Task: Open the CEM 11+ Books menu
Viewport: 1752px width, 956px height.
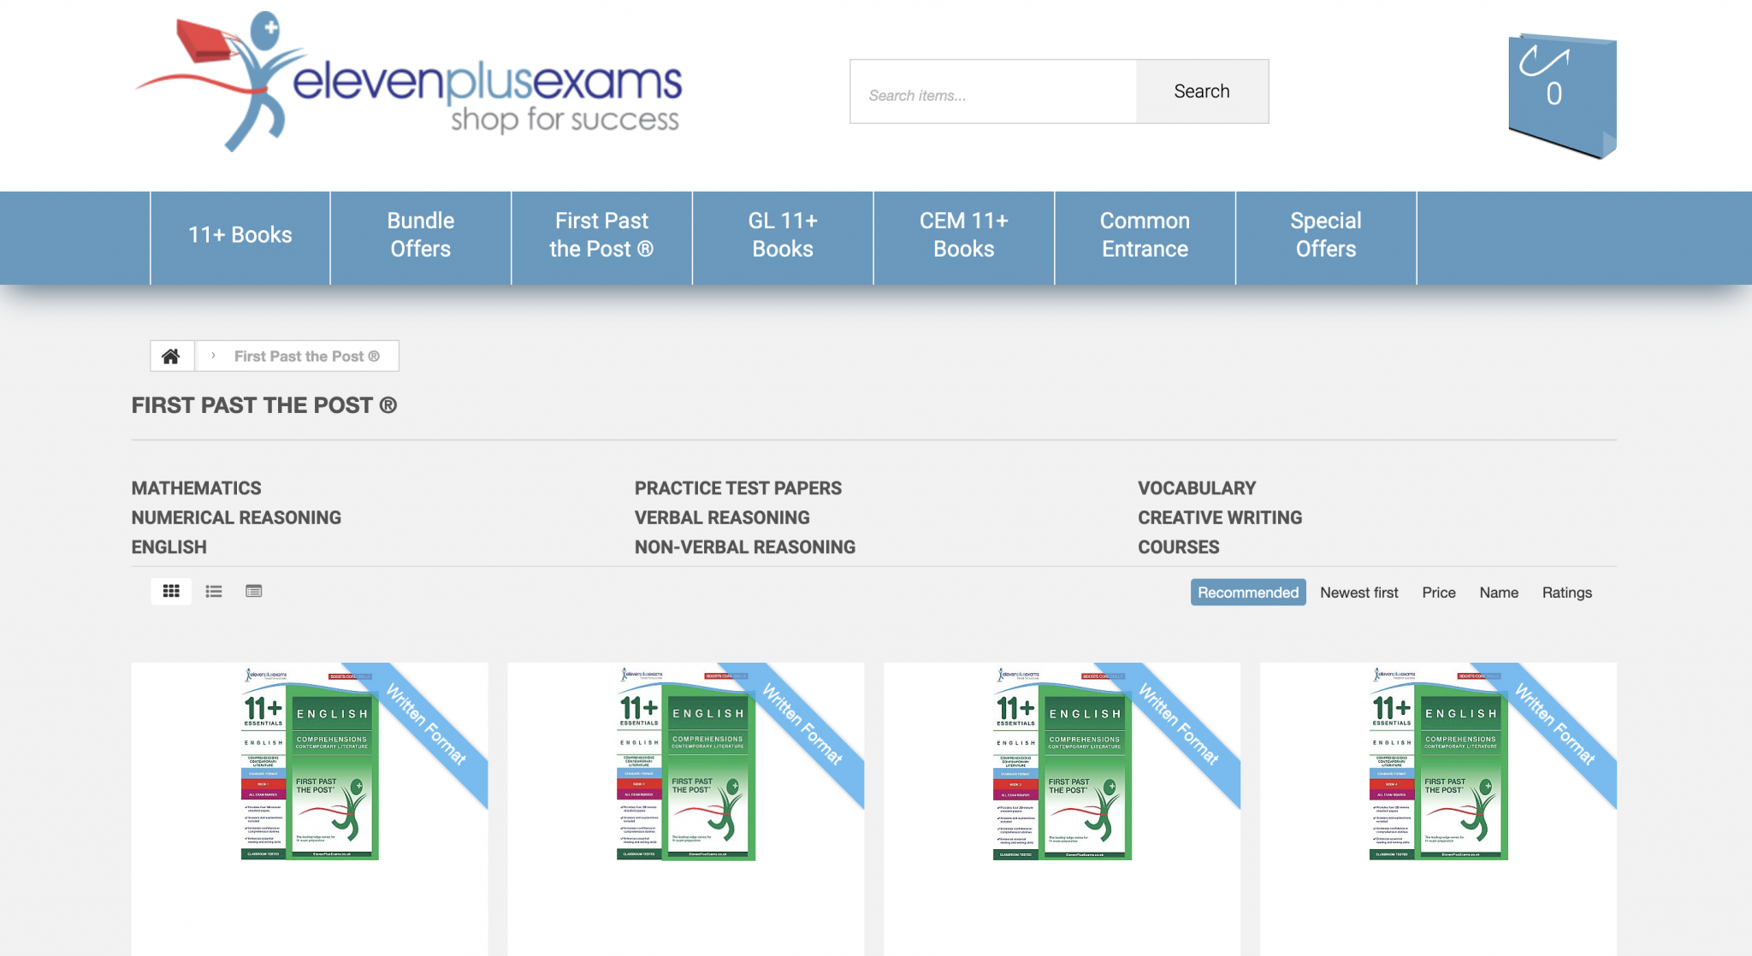Action: [x=963, y=235]
